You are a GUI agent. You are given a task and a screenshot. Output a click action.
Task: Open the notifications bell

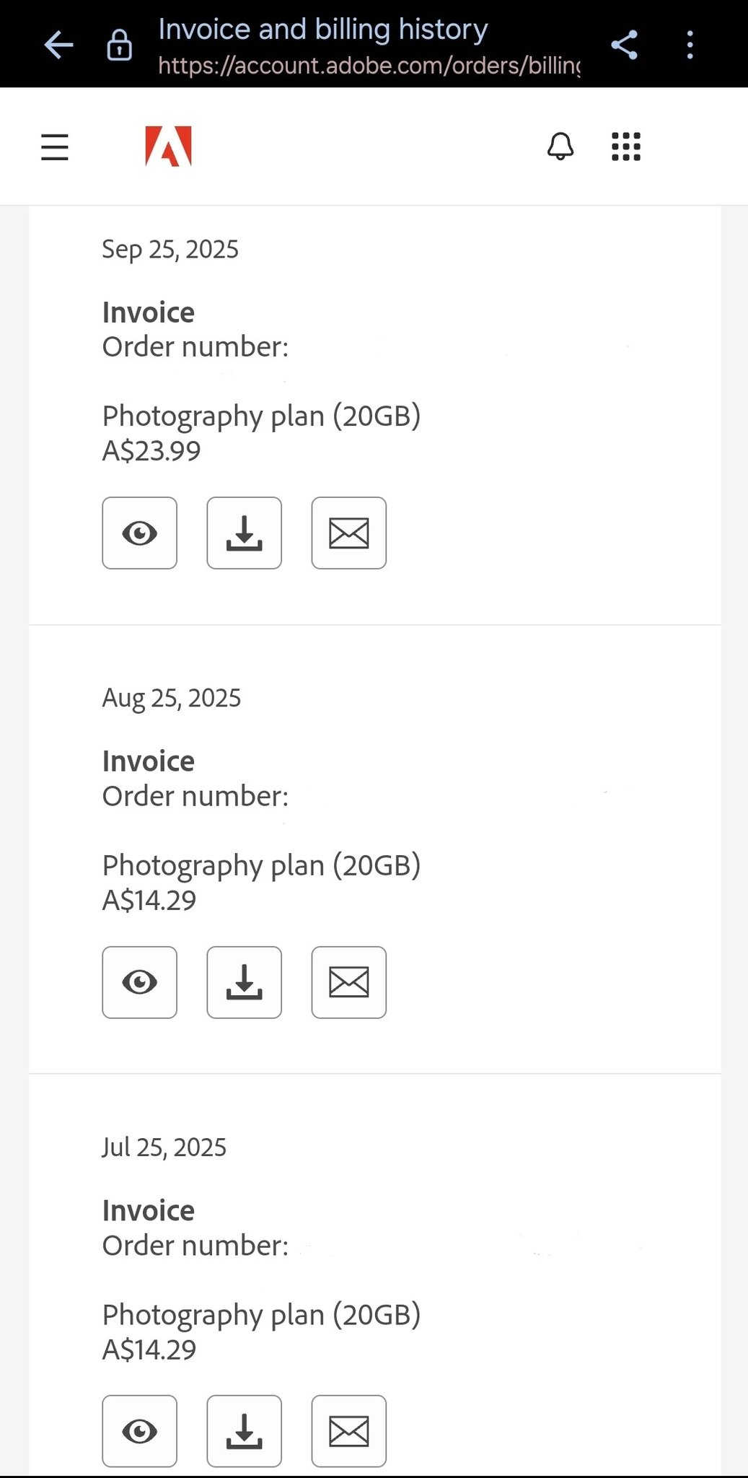click(x=560, y=147)
